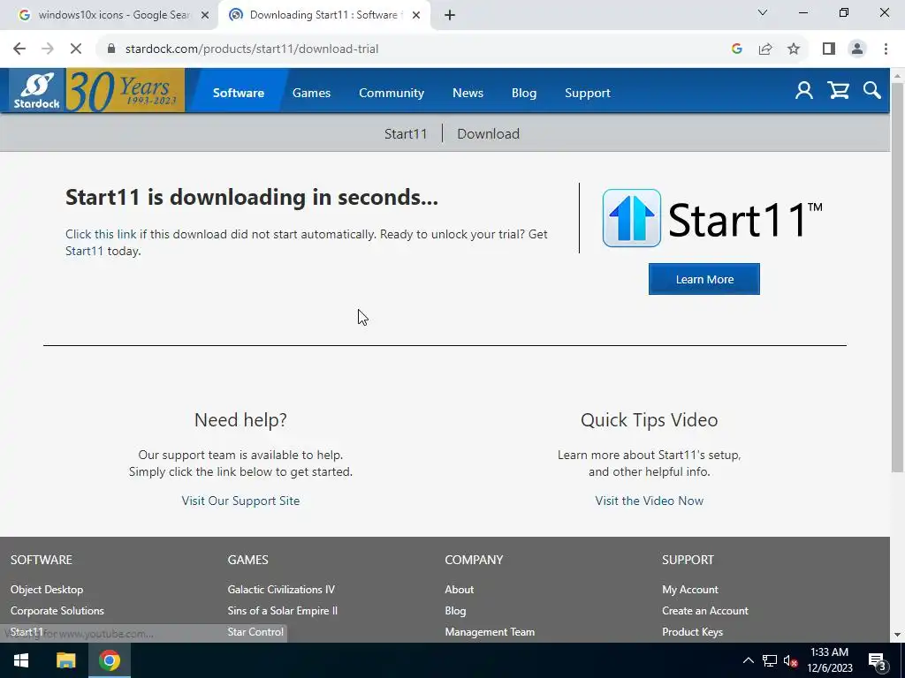Click the page vertical scrollbar thumb
This screenshot has height=678, width=905.
[x=898, y=276]
